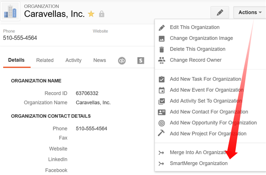The image size is (266, 175).
Task: Choose Add New Opportunity For Organization
Action: point(213,123)
